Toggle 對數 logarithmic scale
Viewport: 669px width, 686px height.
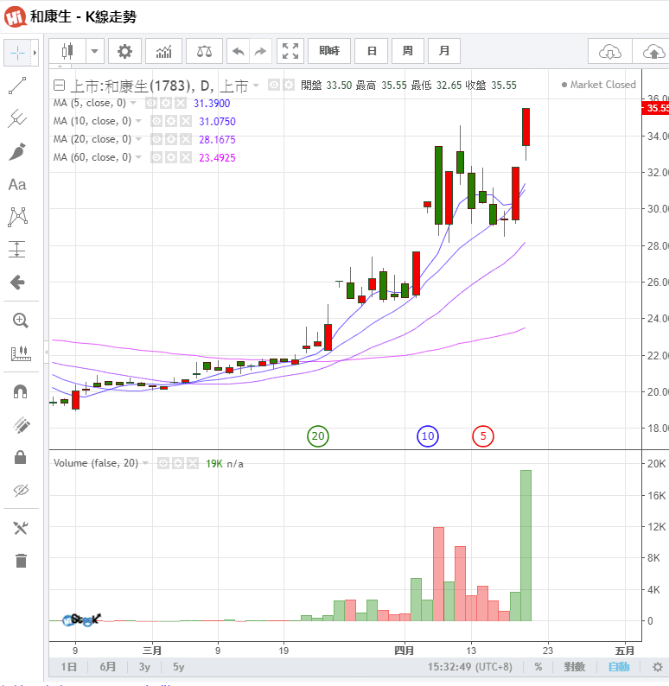(575, 667)
